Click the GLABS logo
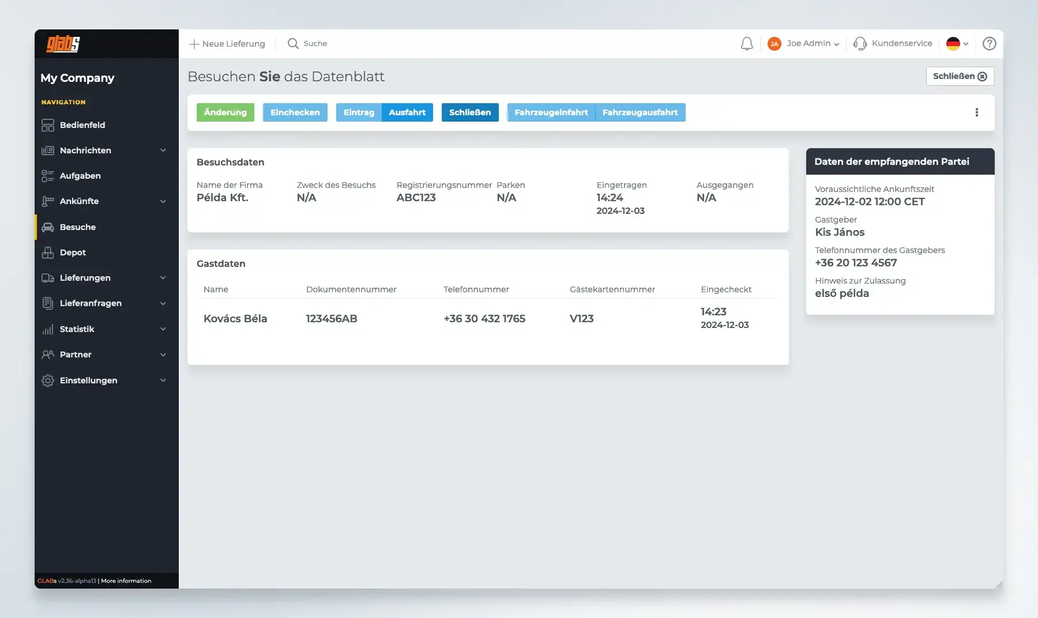This screenshot has width=1038, height=618. click(x=63, y=44)
